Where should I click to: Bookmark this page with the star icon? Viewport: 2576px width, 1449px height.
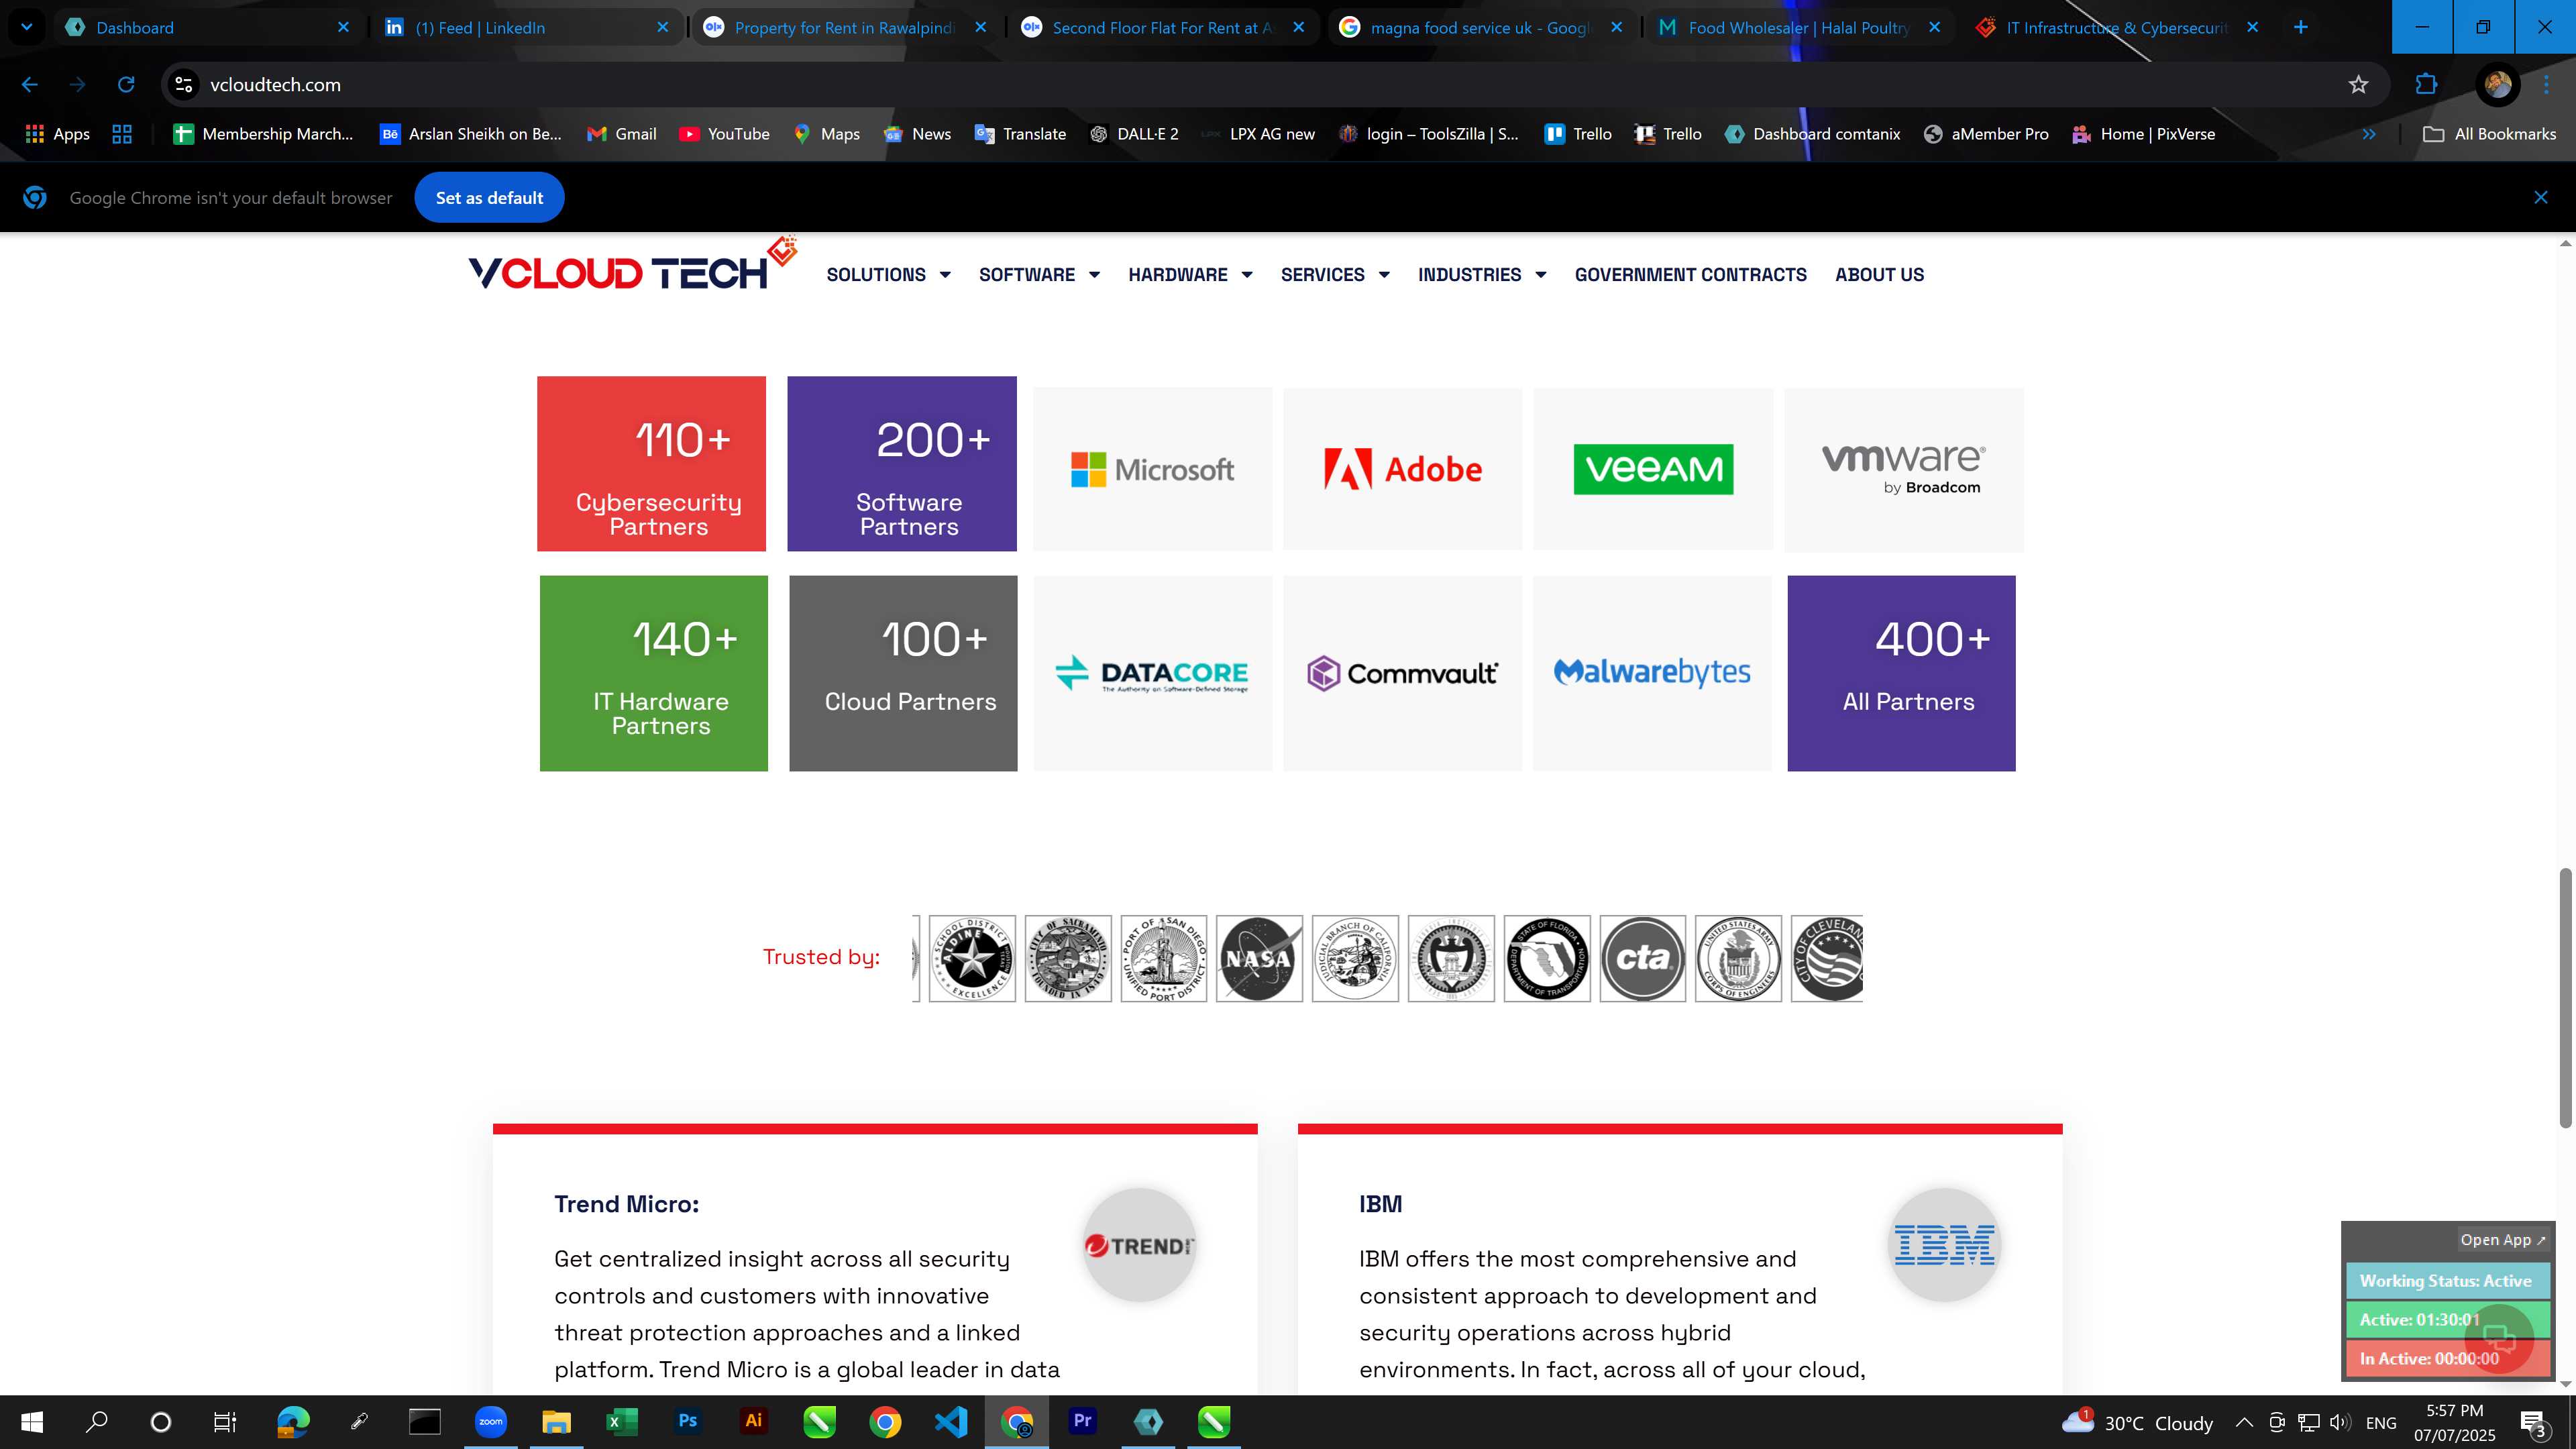pos(2358,85)
